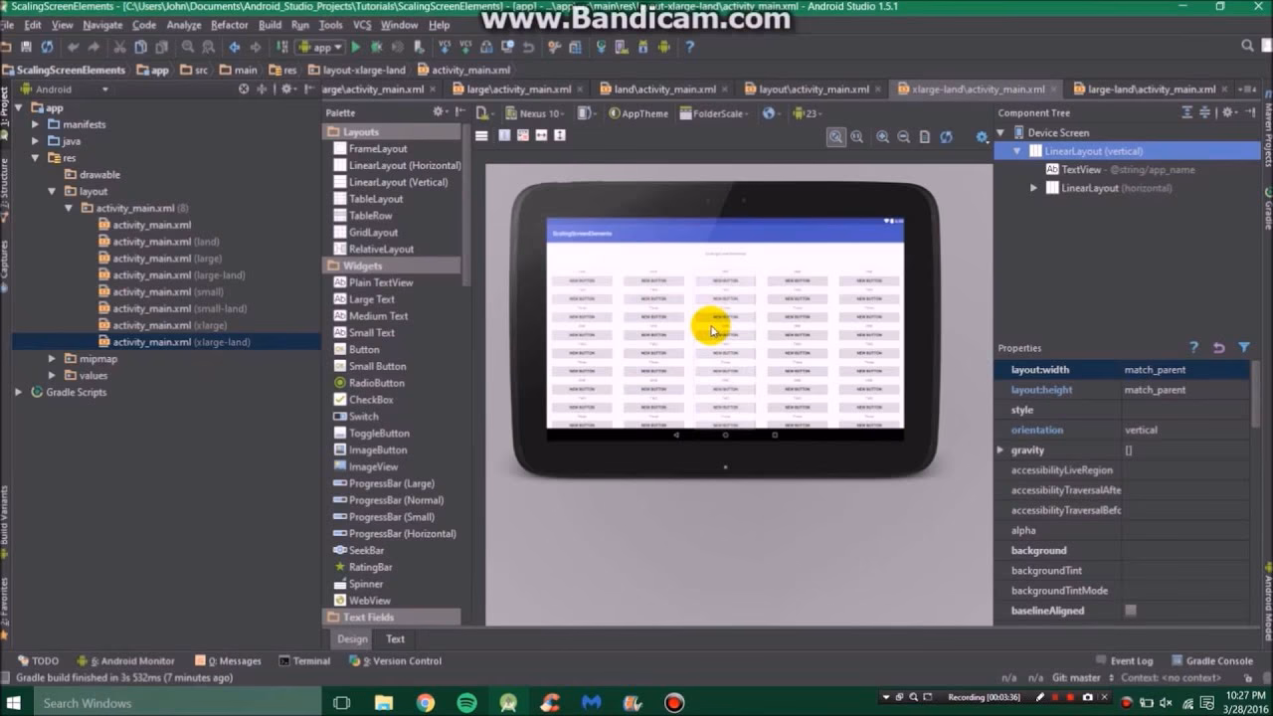The width and height of the screenshot is (1273, 716).
Task: Open the Refactor menu
Action: [230, 25]
